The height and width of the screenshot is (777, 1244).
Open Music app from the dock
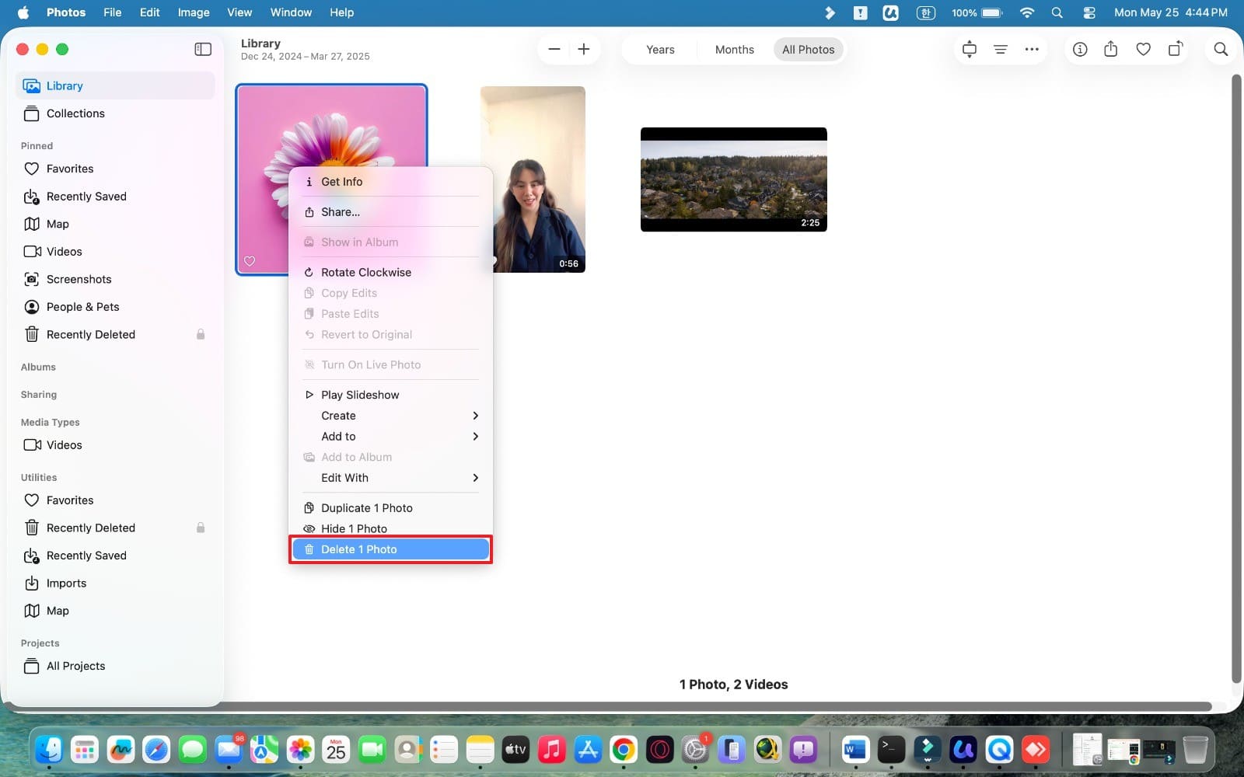[x=552, y=750]
